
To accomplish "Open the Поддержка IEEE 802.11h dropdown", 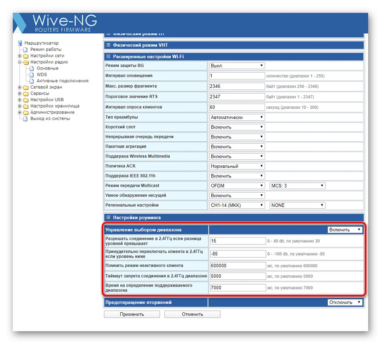I will pyautogui.click(x=237, y=176).
